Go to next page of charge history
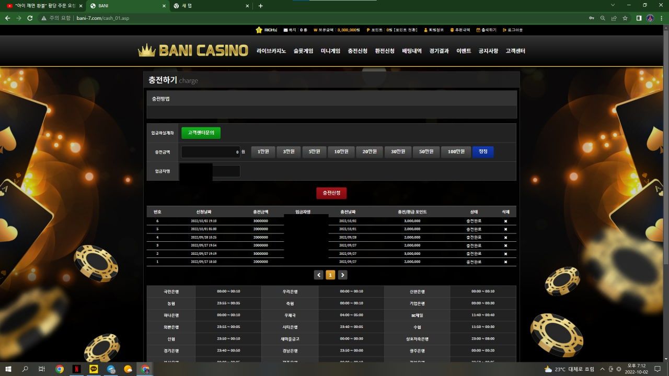The width and height of the screenshot is (669, 376). (x=343, y=275)
